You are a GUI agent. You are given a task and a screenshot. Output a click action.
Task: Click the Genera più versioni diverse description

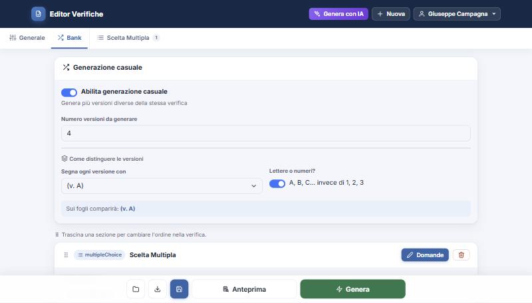click(124, 103)
